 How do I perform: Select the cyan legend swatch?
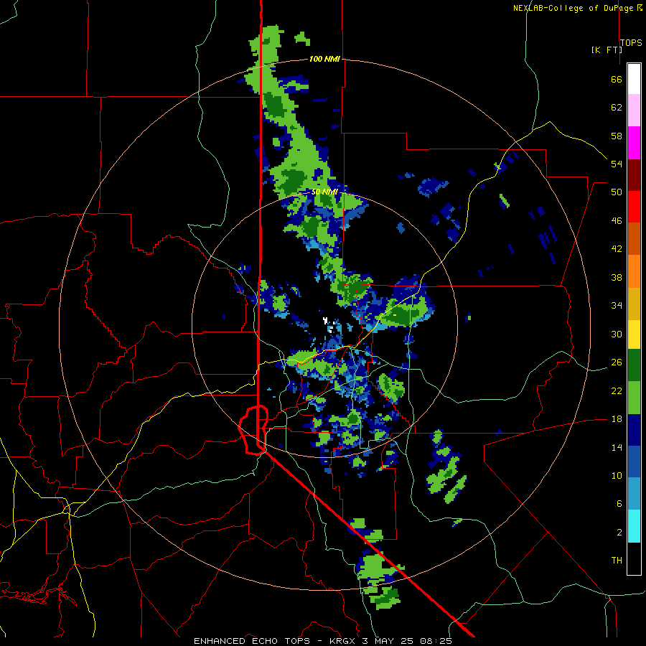pos(634,526)
